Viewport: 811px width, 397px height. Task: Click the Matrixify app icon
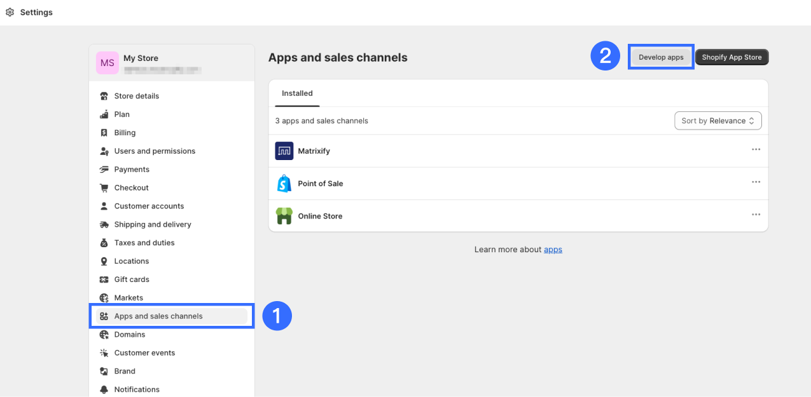click(284, 151)
